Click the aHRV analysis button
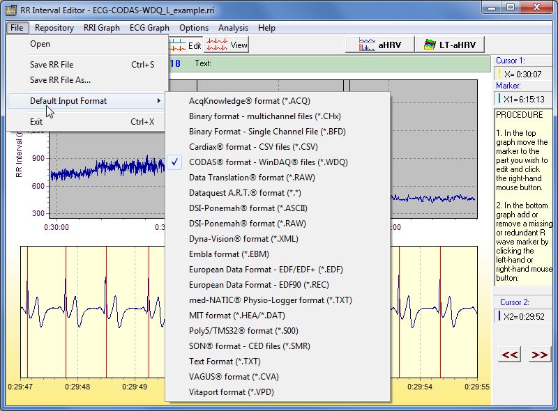 click(379, 45)
